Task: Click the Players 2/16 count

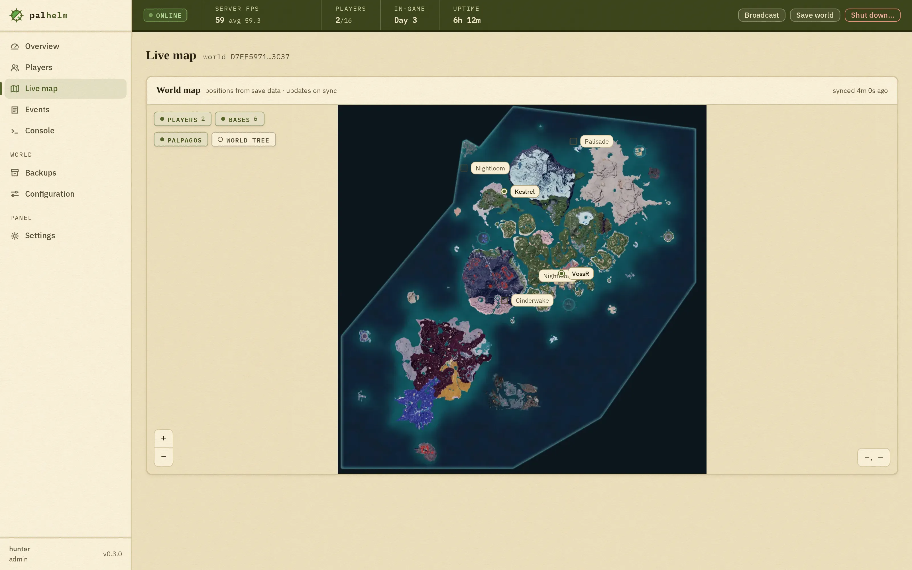Action: (344, 20)
